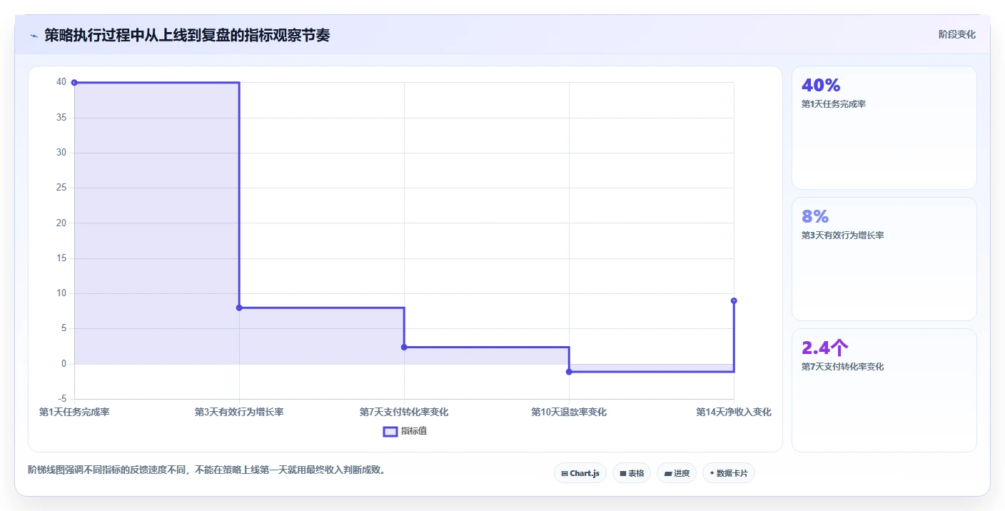Click the 阶段变化 label in header
The image size is (1005, 511).
pos(956,34)
